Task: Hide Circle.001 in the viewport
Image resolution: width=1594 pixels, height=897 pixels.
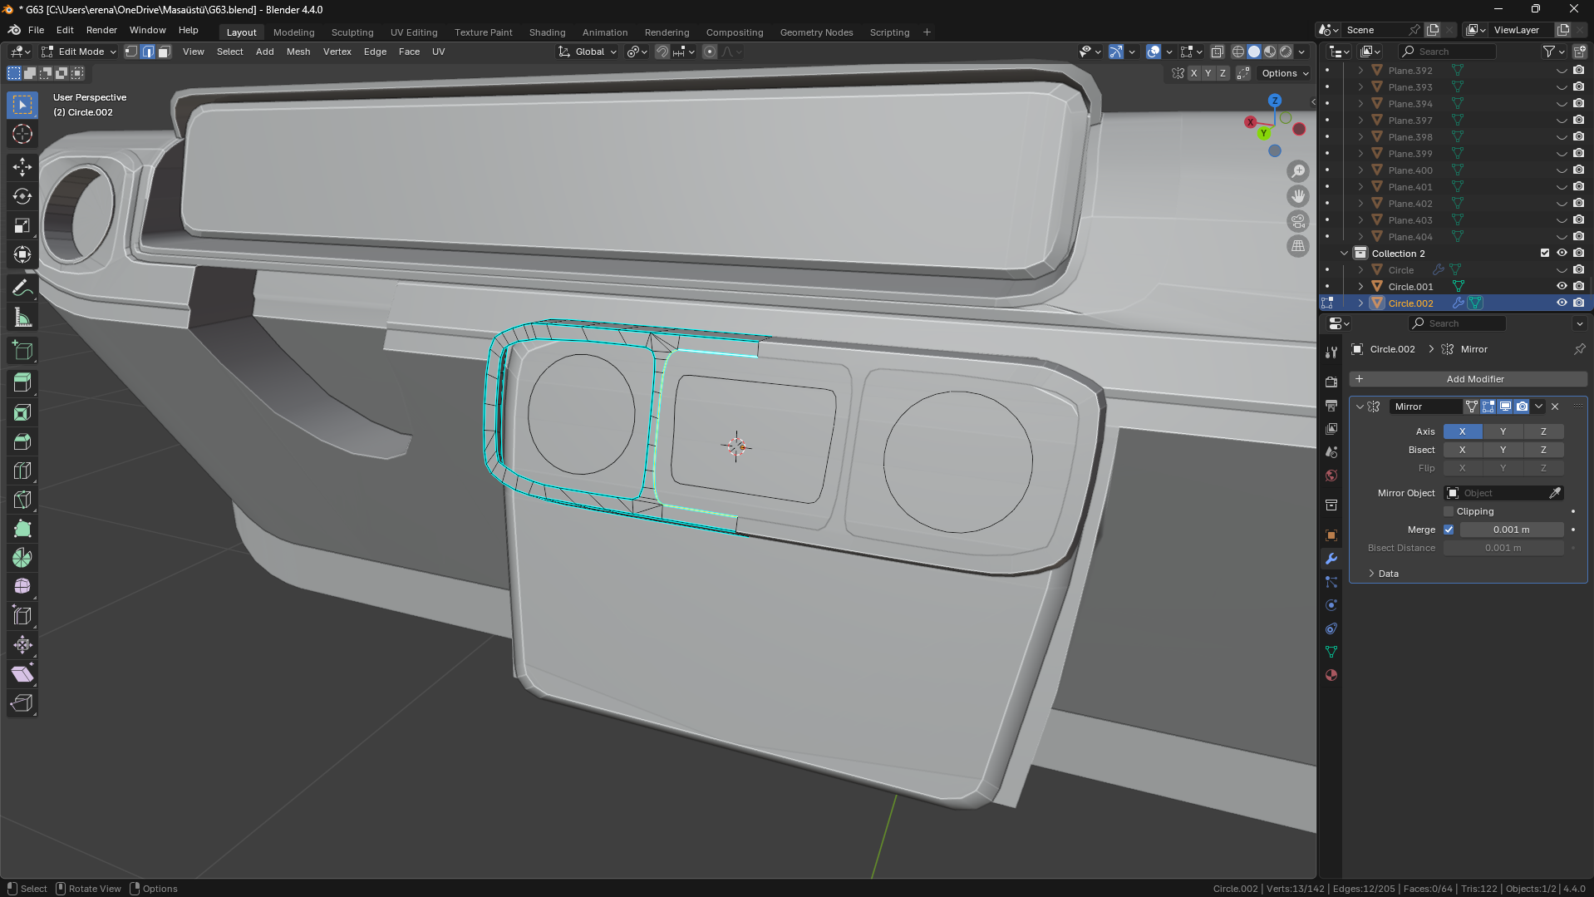Action: click(x=1562, y=287)
